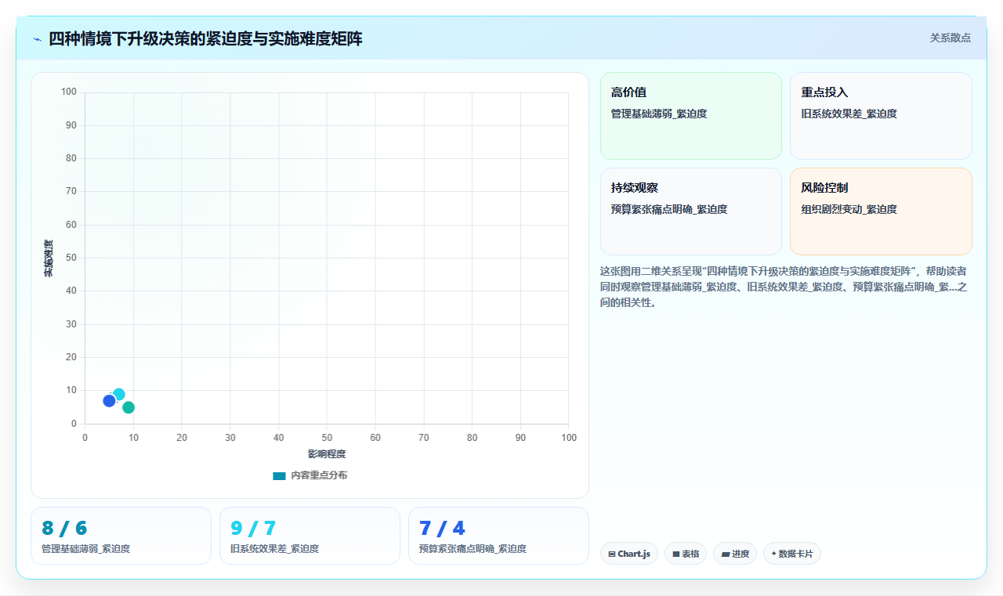The width and height of the screenshot is (1003, 596).
Task: Click the 8 / 6 stat value
Action: [x=64, y=529]
